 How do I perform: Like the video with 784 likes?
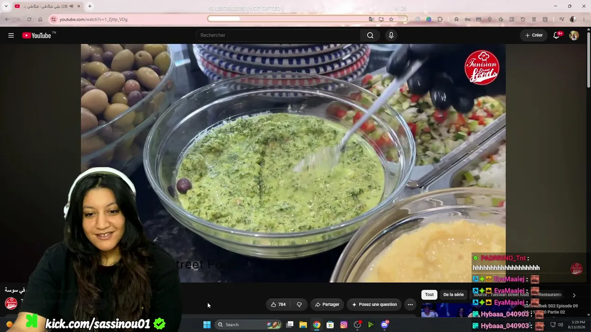(278, 304)
